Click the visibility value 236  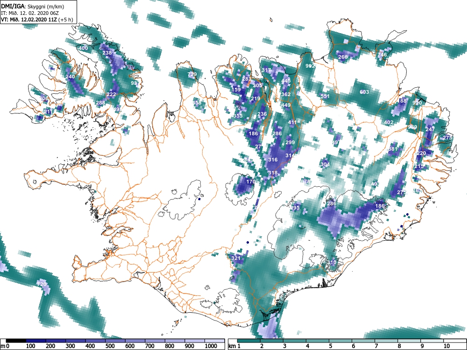262,114
